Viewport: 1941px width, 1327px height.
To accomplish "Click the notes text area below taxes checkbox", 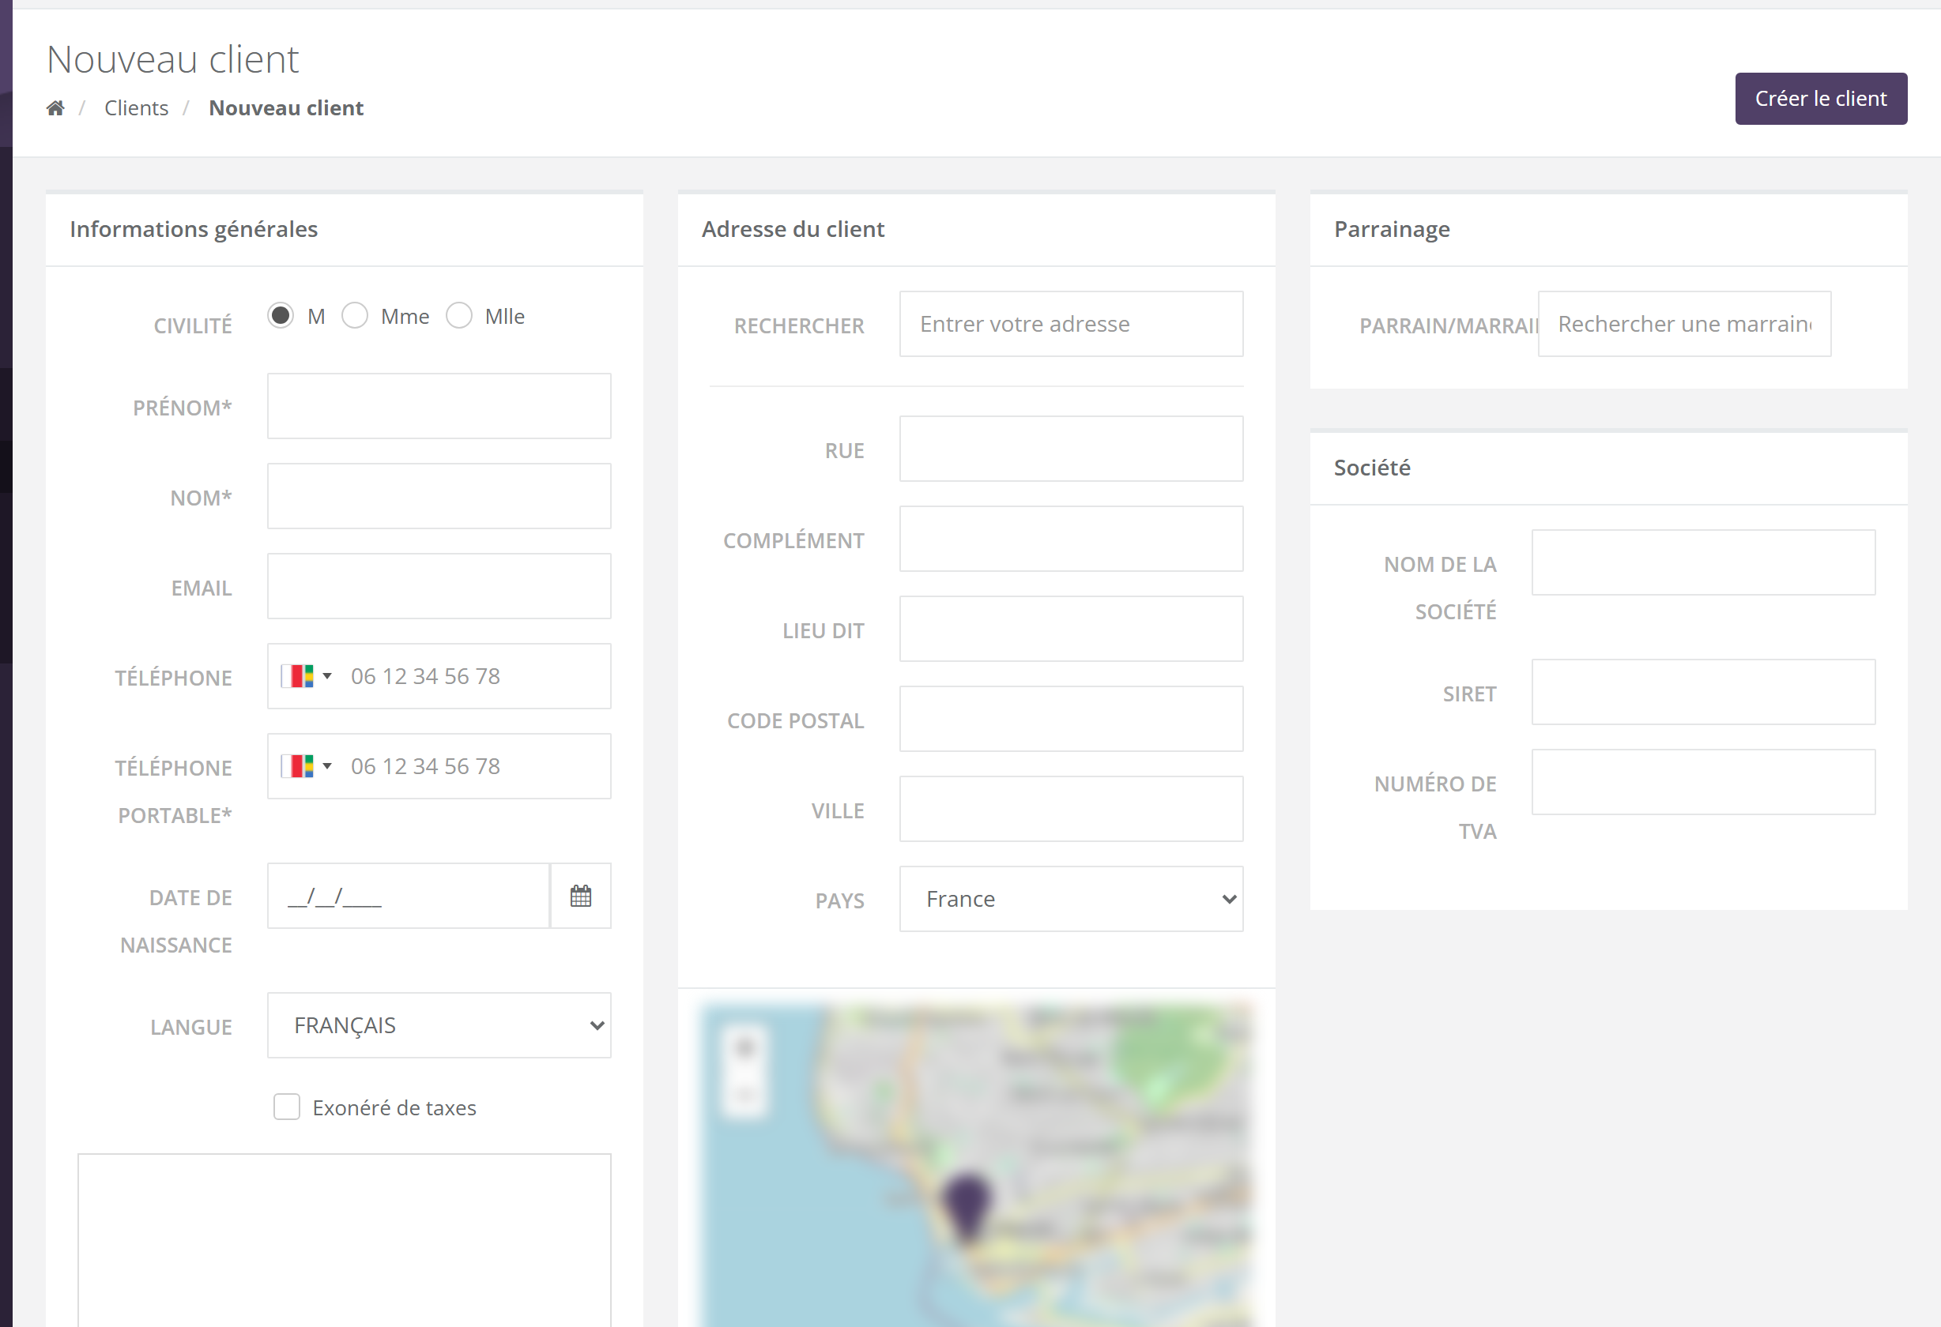I will tap(344, 1240).
